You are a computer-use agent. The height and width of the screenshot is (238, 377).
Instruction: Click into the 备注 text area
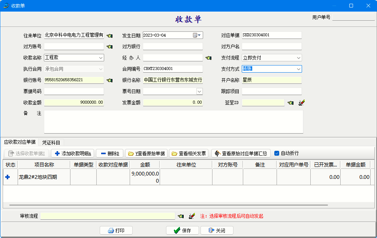[x=173, y=122]
